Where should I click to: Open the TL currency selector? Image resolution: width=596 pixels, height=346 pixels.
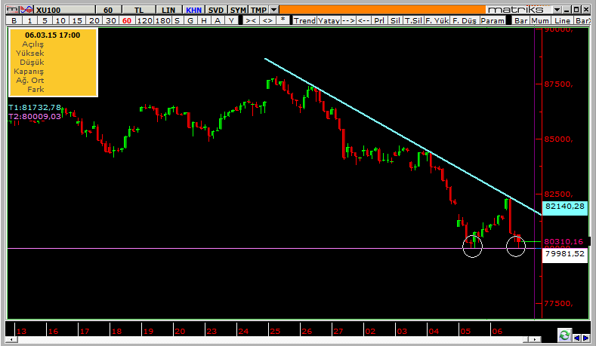(x=139, y=10)
